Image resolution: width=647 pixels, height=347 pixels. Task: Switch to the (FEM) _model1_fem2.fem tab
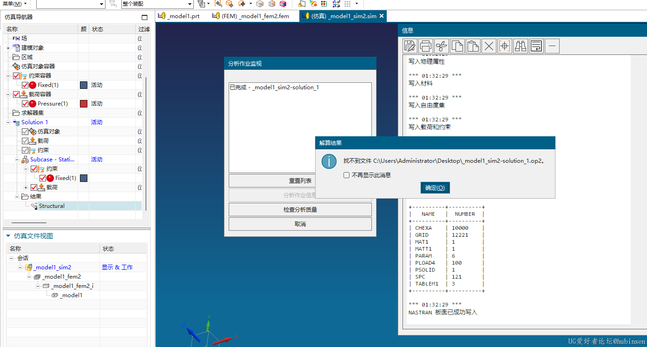point(251,16)
